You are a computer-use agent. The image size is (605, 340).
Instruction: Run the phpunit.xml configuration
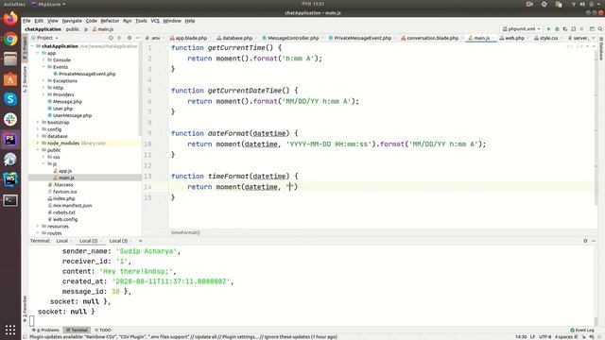click(549, 29)
